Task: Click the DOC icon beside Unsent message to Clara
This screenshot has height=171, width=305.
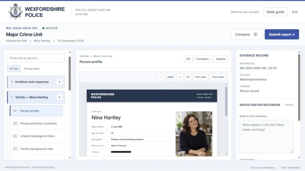Action: click(x=15, y=136)
